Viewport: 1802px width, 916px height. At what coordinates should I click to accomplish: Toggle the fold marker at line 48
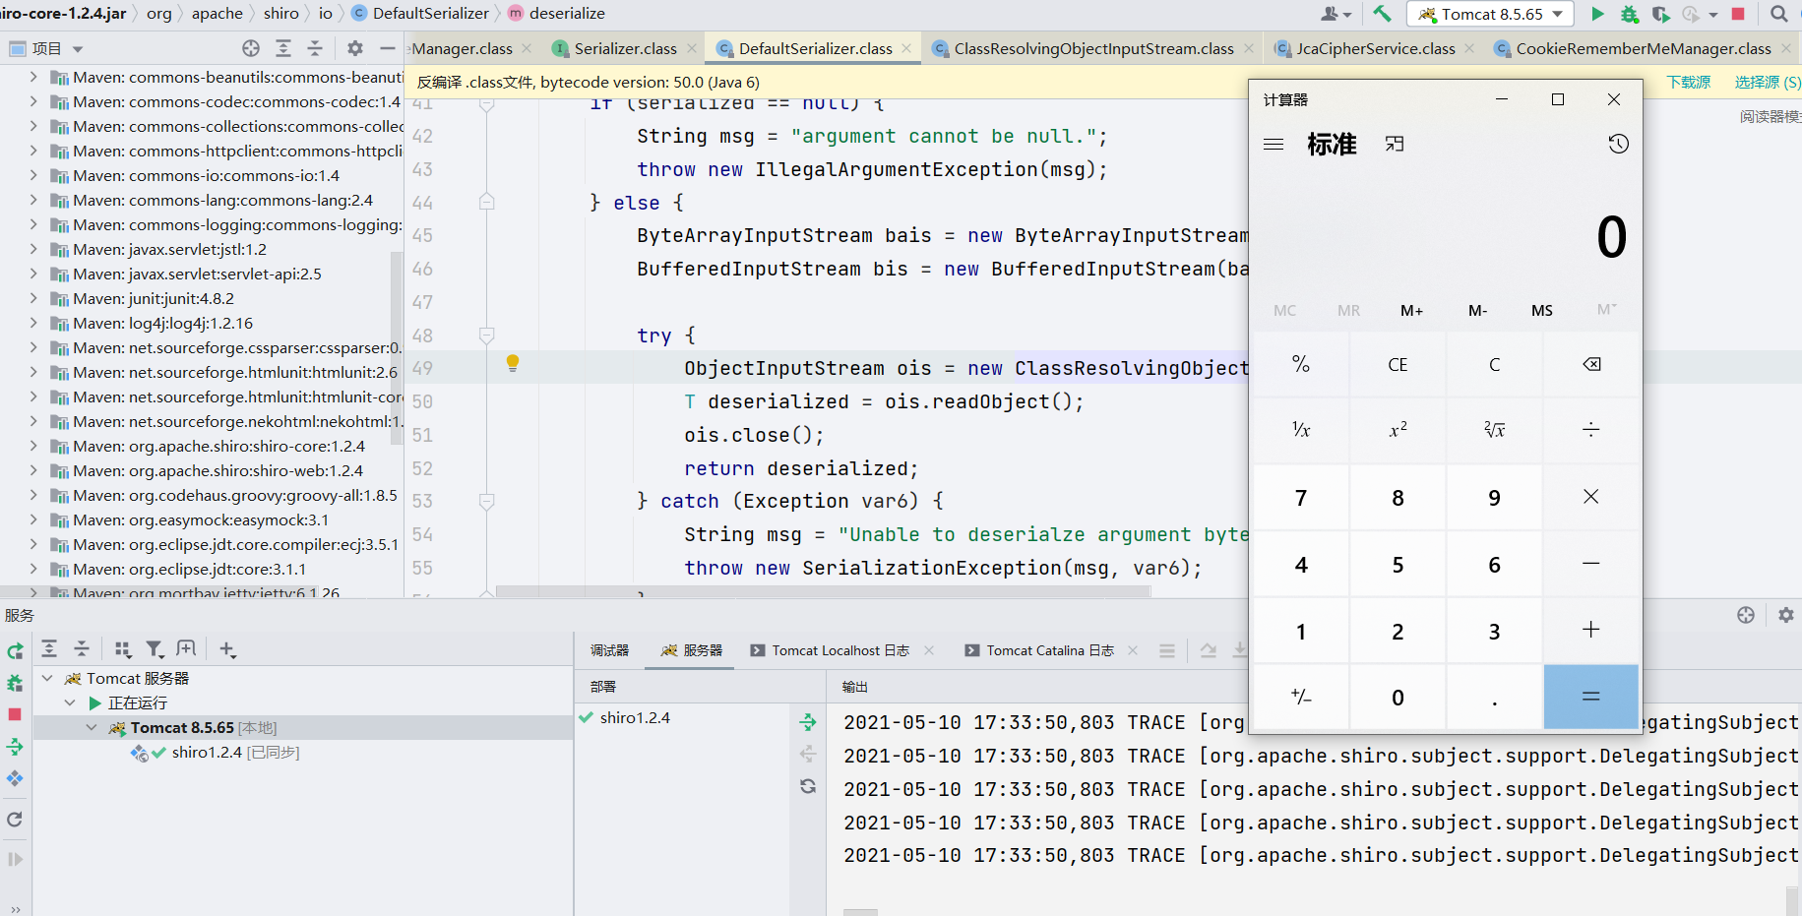[x=486, y=336]
